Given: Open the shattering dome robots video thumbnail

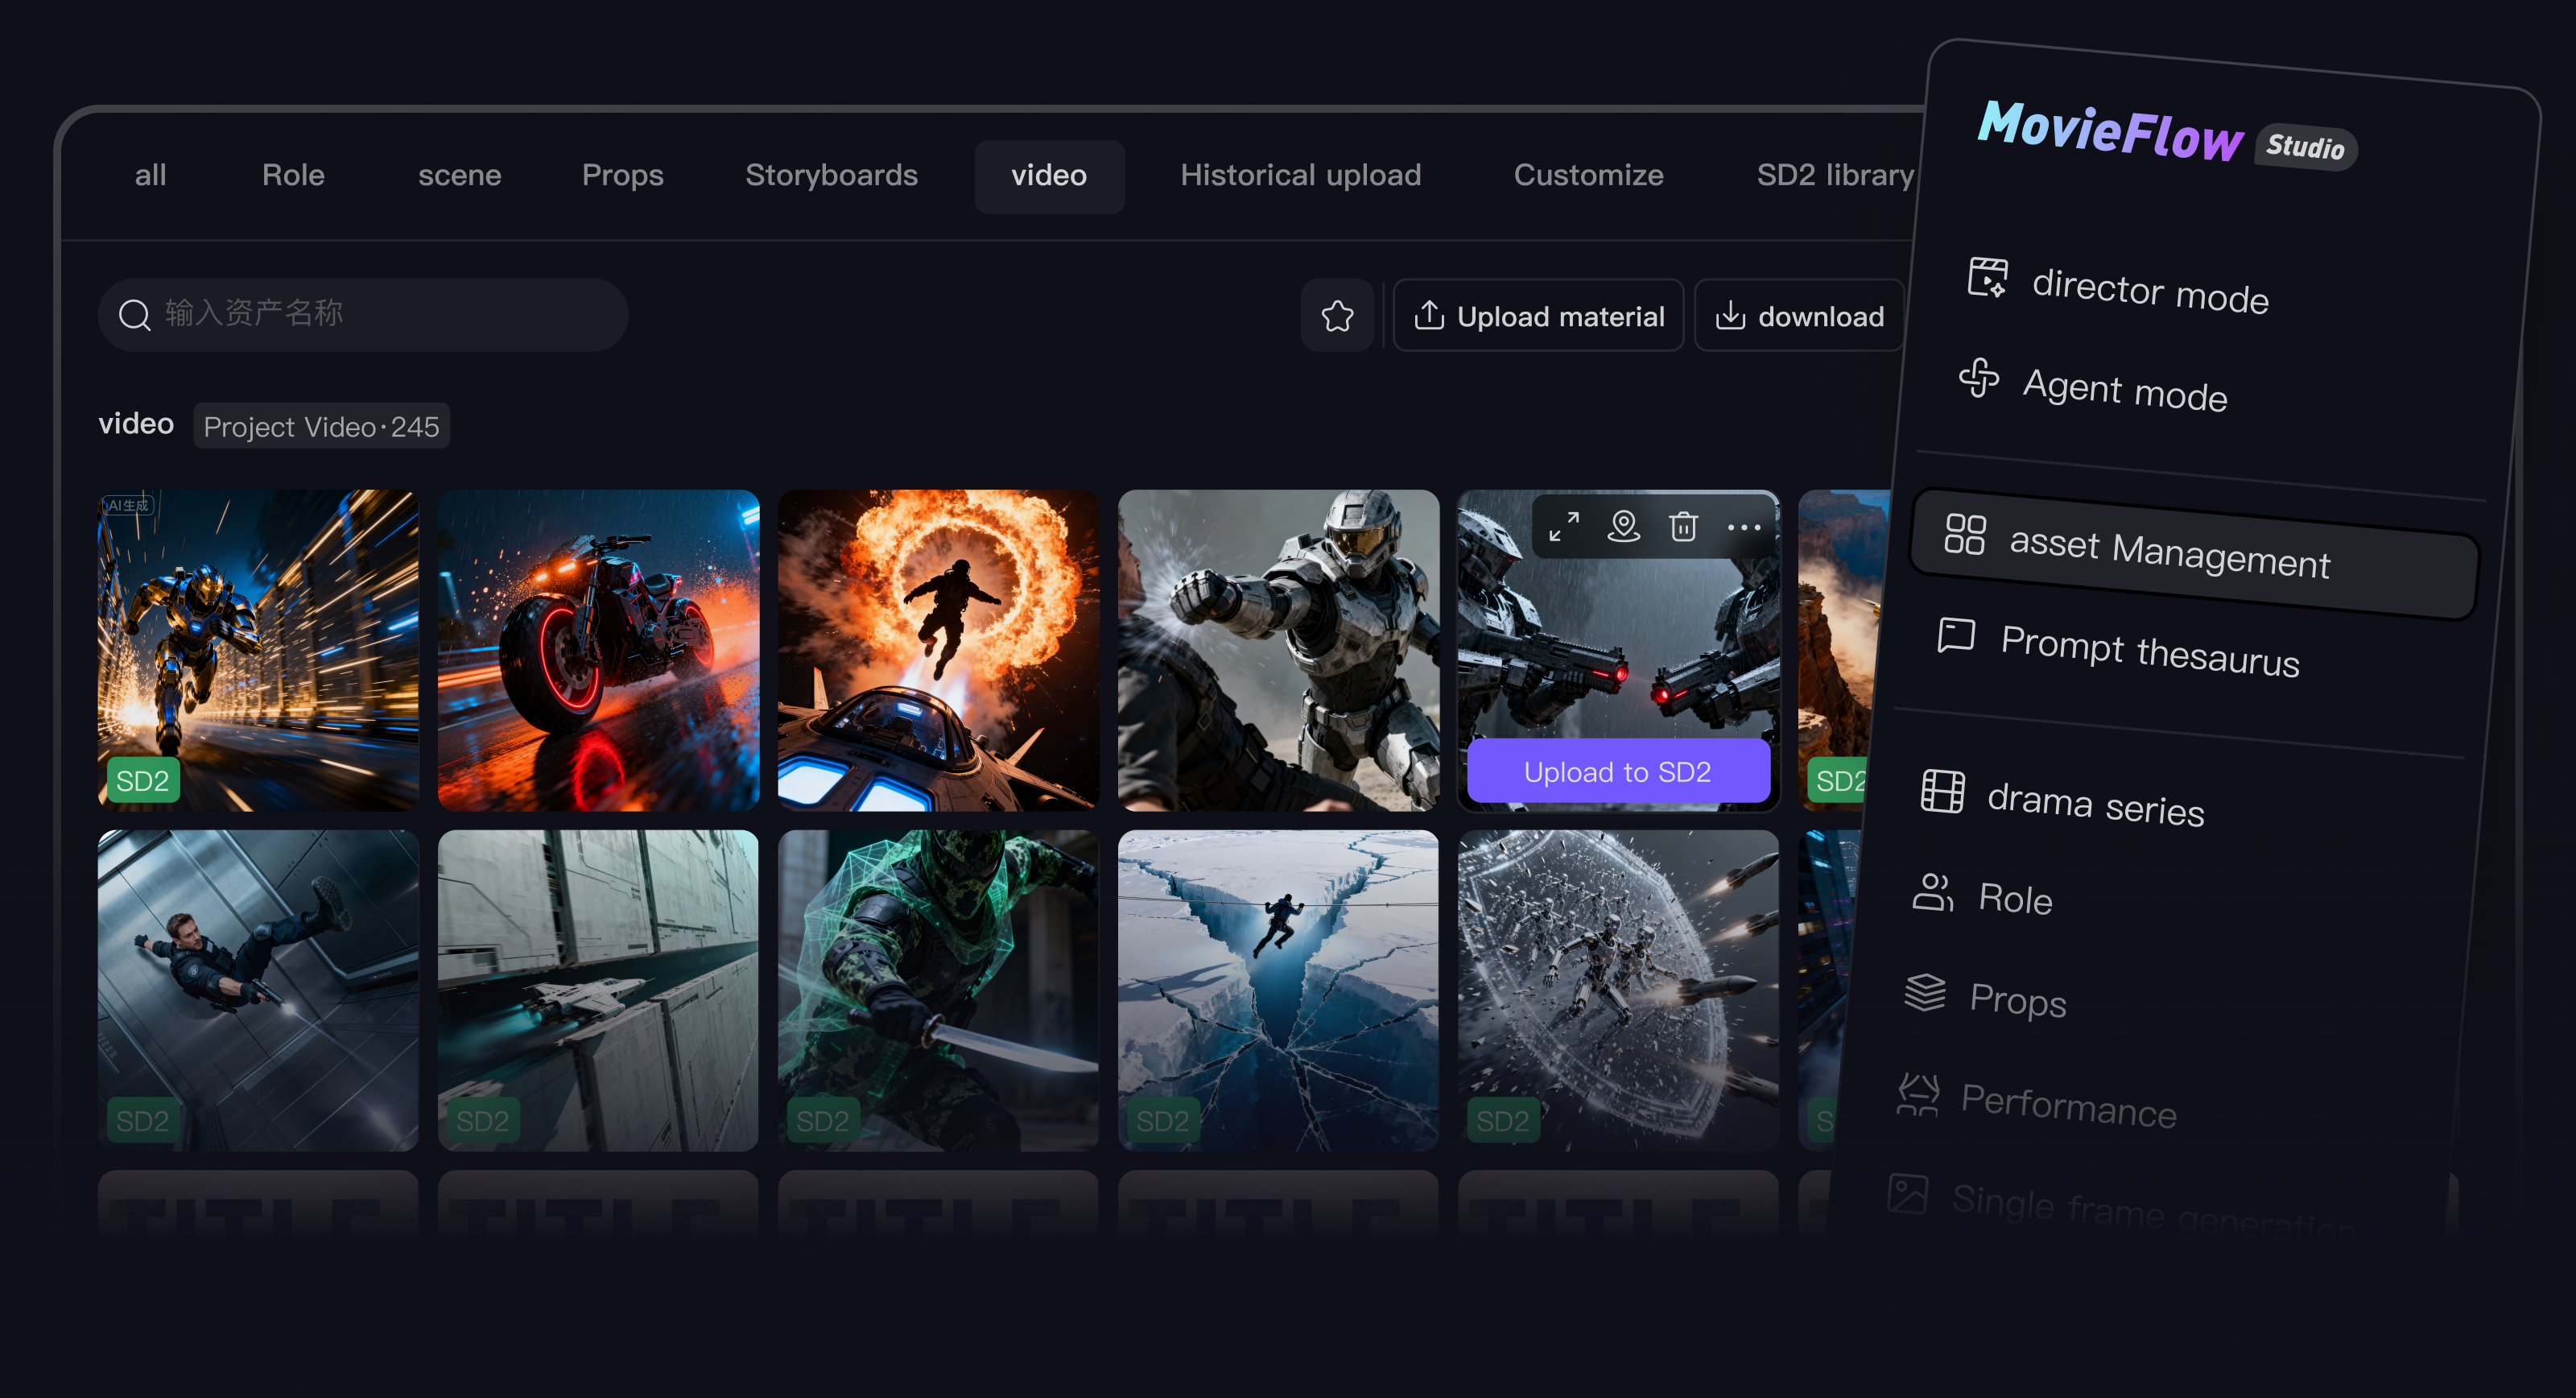Looking at the screenshot, I should point(1618,990).
